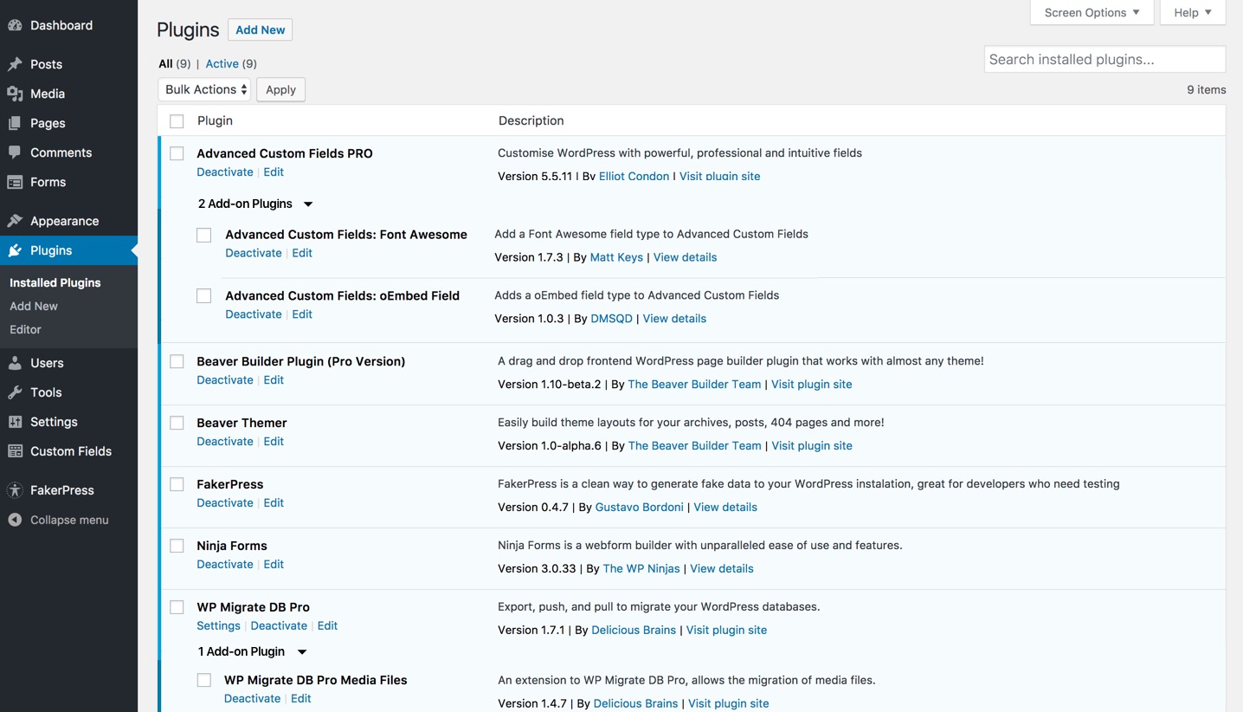Viewport: 1243px width, 712px height.
Task: Click the FakerPress sidebar icon
Action: (15, 490)
